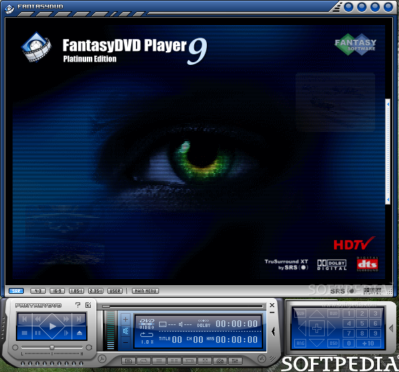Minimize the control panel with the dash

pos(272,312)
